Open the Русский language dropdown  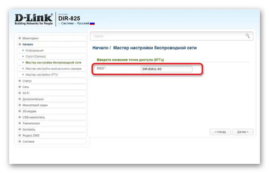83,23
